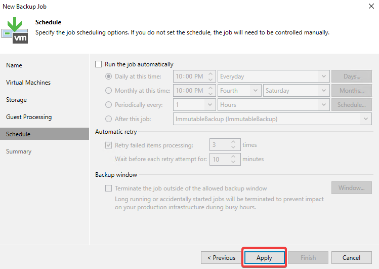Increase the Daily time spinner up arrow
Viewport: 379px width, 269px height.
pyautogui.click(x=210, y=74)
